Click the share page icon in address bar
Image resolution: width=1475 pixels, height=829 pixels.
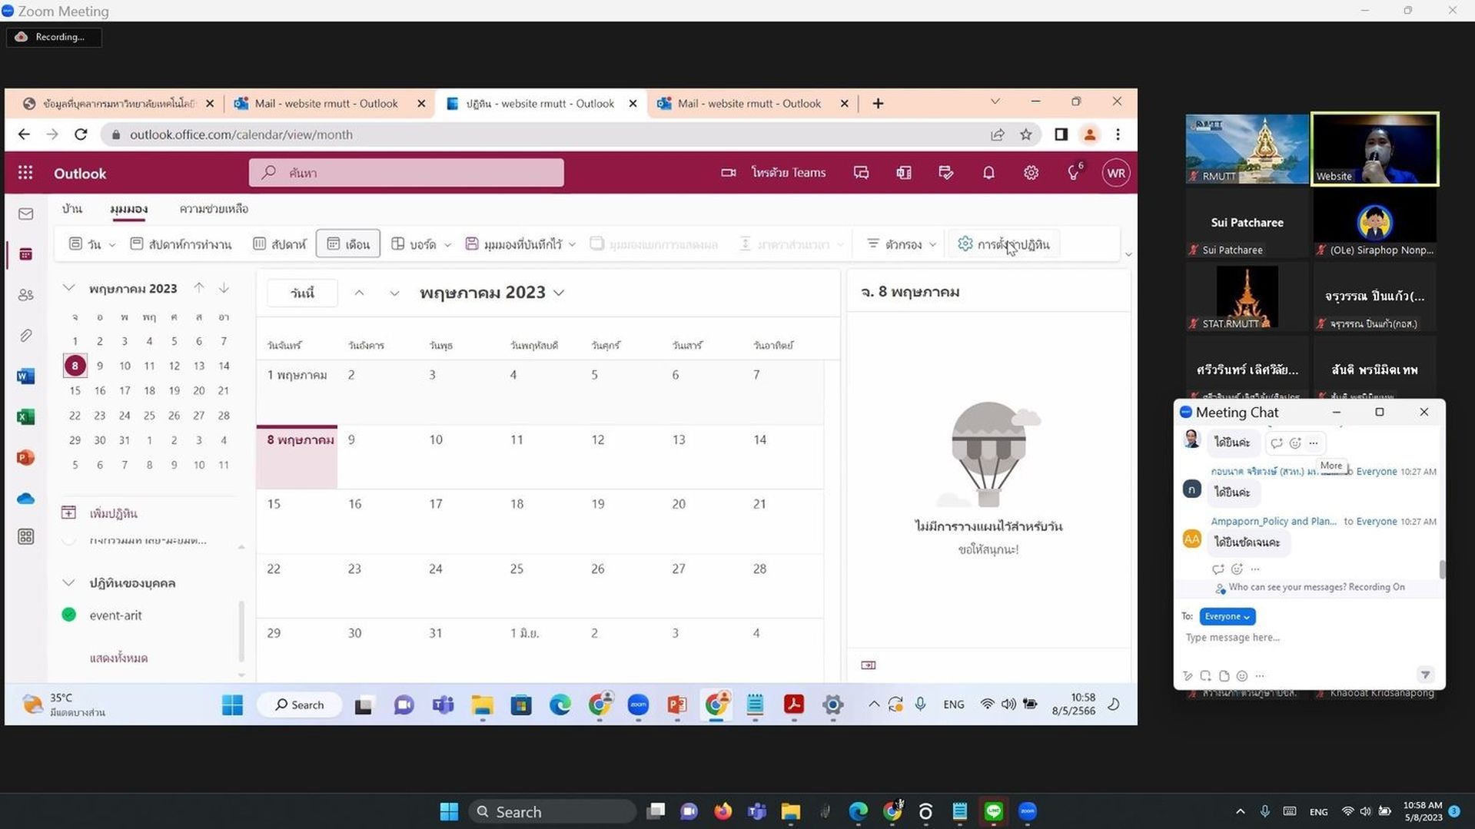click(997, 134)
